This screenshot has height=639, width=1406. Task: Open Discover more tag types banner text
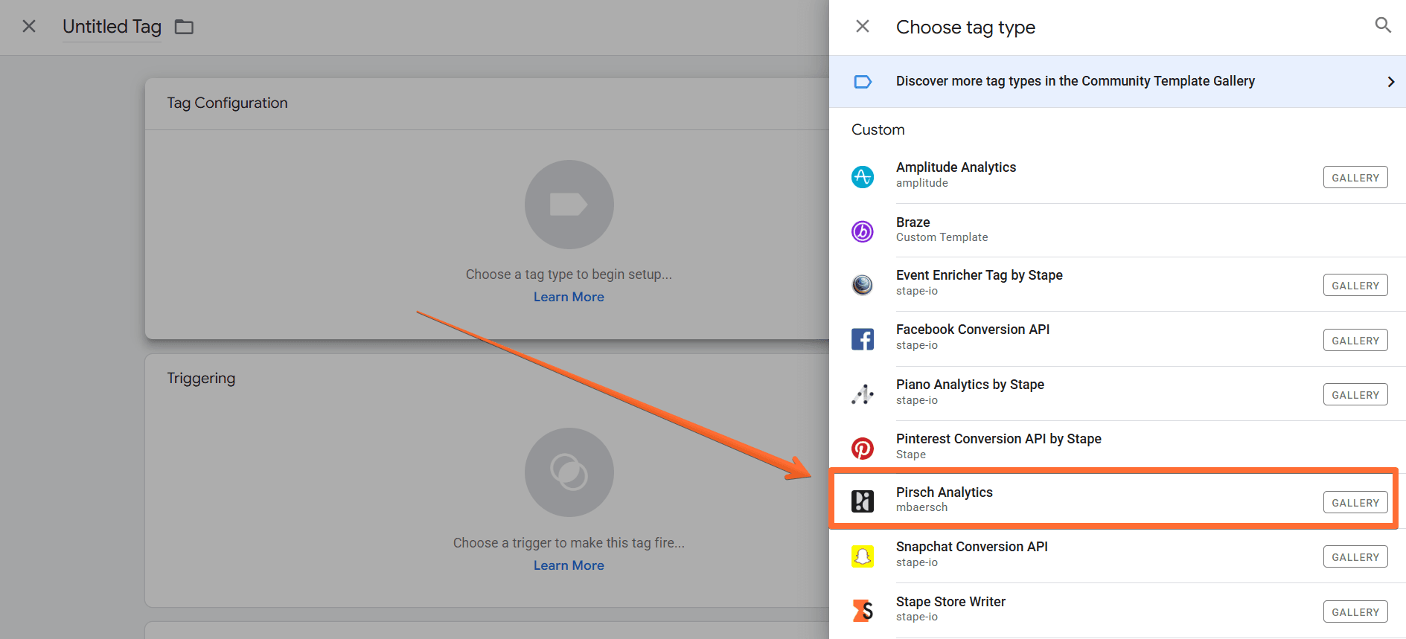[x=1075, y=81]
